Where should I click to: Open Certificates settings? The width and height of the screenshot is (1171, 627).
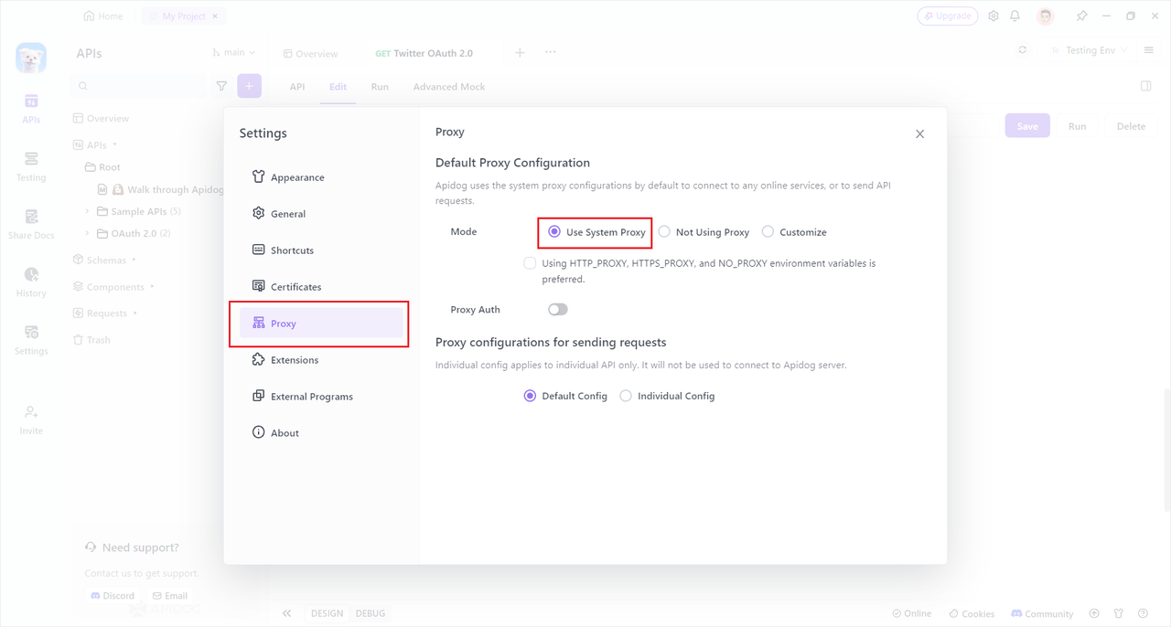tap(321, 287)
